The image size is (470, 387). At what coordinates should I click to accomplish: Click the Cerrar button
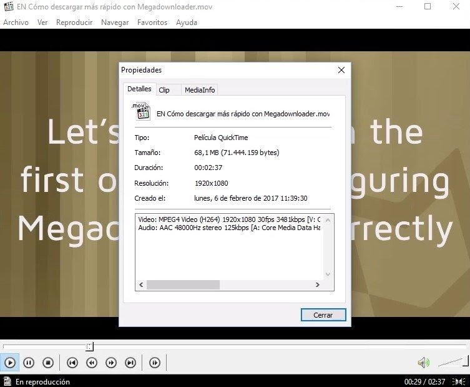click(323, 315)
